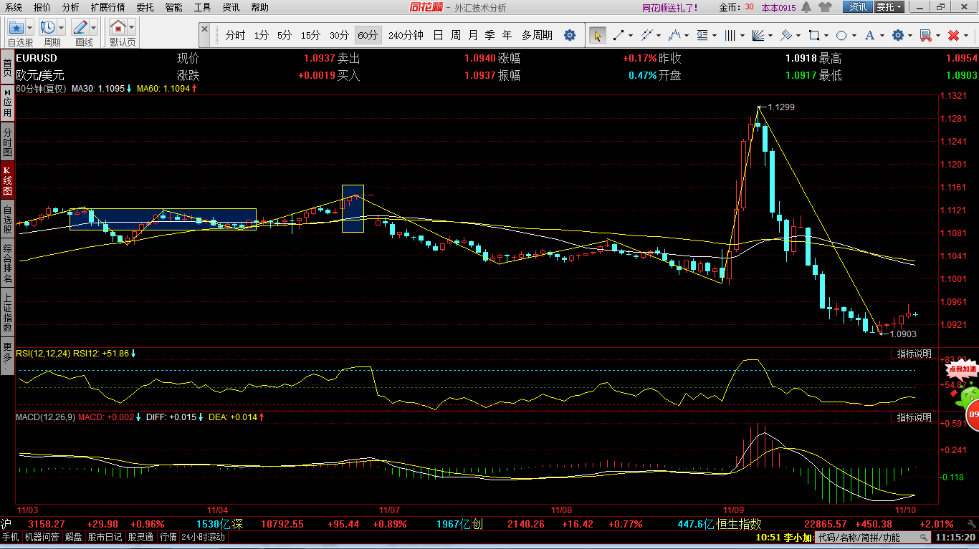The height and width of the screenshot is (549, 979).
Task: Switch to 多周期 multi-period view
Action: (x=537, y=35)
